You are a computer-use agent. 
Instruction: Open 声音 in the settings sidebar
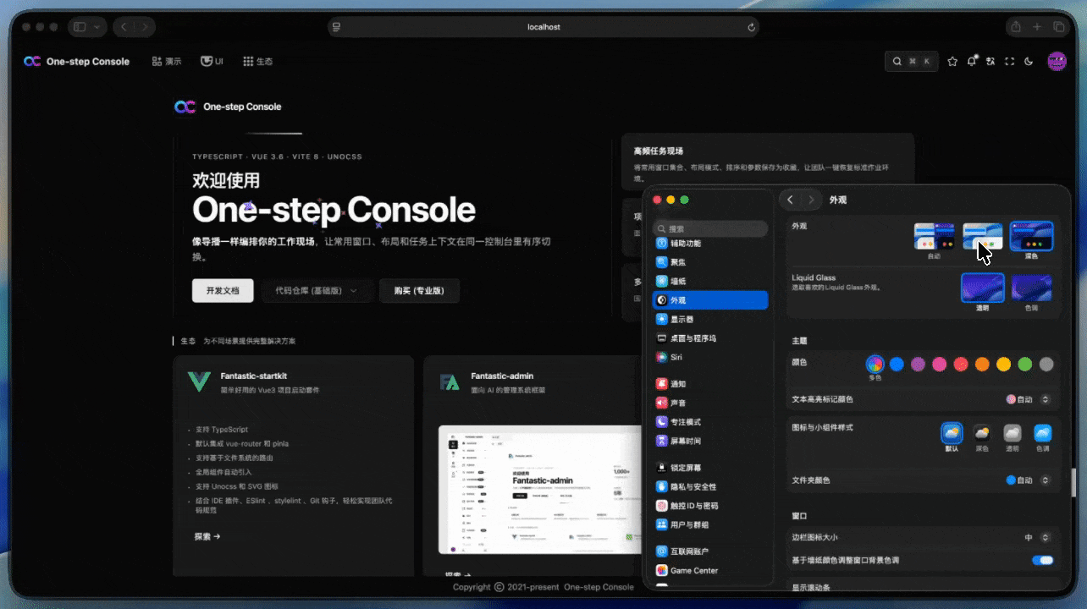(x=710, y=403)
